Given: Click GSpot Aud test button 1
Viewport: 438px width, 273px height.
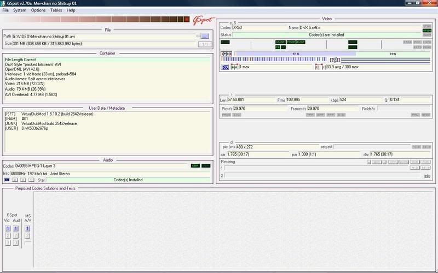Looking at the screenshot, I should (16, 228).
